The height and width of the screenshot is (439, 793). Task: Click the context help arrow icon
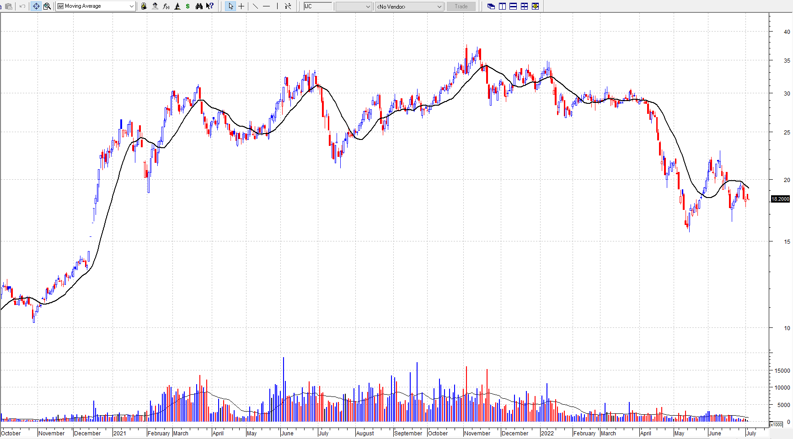[x=210, y=6]
